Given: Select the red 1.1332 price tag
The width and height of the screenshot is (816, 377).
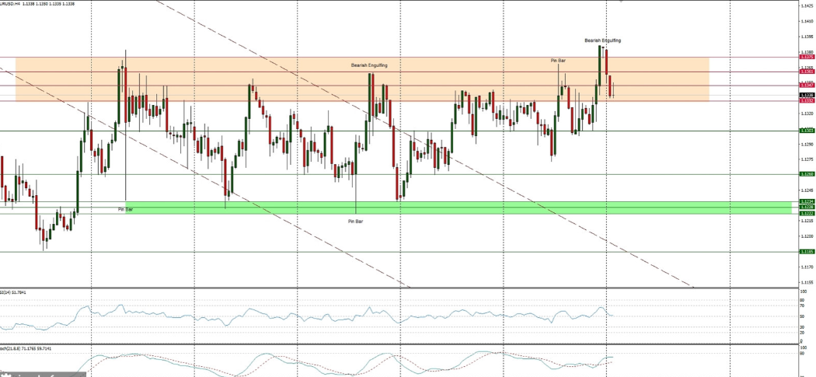Looking at the screenshot, I should (x=806, y=101).
